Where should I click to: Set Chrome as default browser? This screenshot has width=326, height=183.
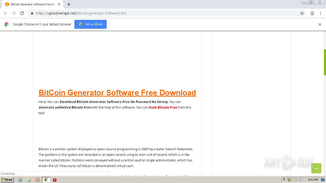click(90, 24)
